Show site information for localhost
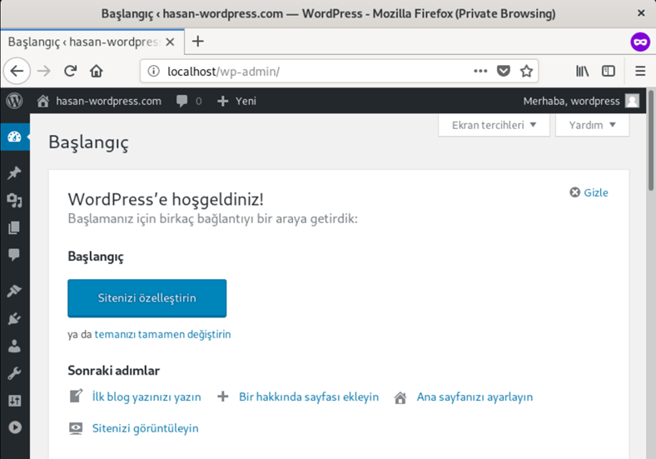 click(x=153, y=71)
